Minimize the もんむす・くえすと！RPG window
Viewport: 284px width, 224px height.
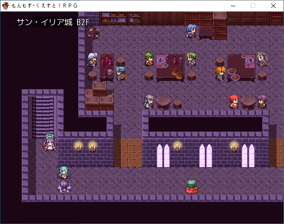tap(233, 6)
